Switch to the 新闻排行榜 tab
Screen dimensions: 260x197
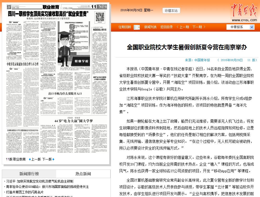(x=29, y=174)
